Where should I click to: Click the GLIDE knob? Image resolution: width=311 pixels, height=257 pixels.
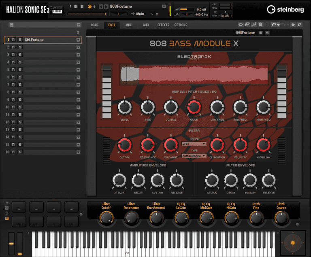pyautogui.click(x=194, y=107)
